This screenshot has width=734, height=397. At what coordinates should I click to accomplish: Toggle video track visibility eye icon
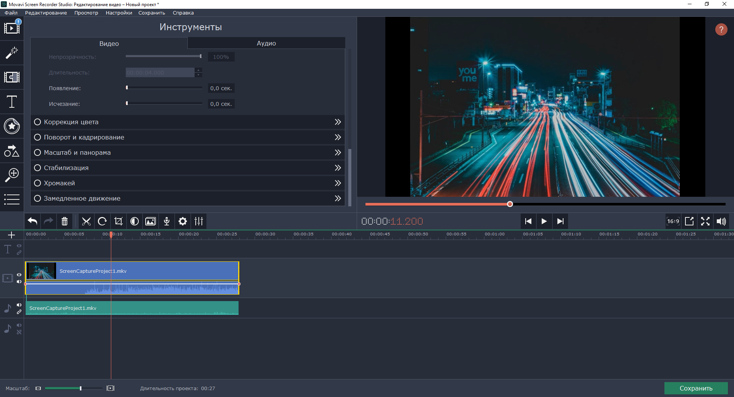[x=19, y=275]
